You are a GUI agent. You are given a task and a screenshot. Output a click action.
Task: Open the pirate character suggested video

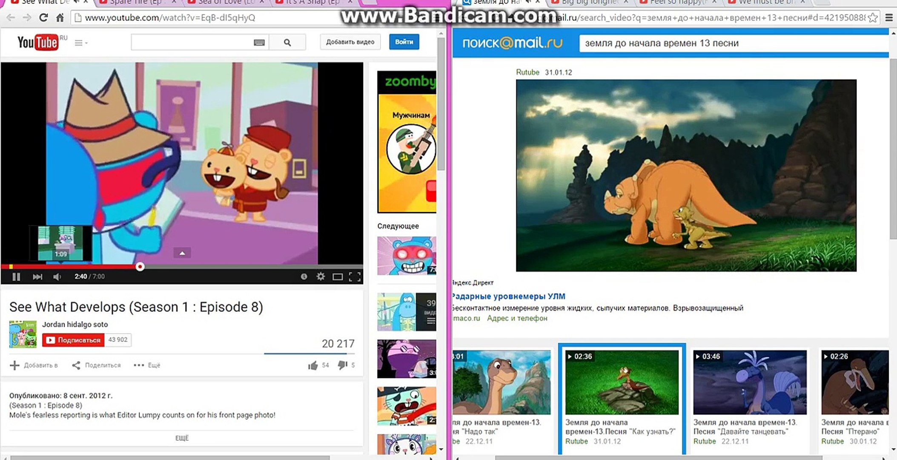(x=407, y=406)
